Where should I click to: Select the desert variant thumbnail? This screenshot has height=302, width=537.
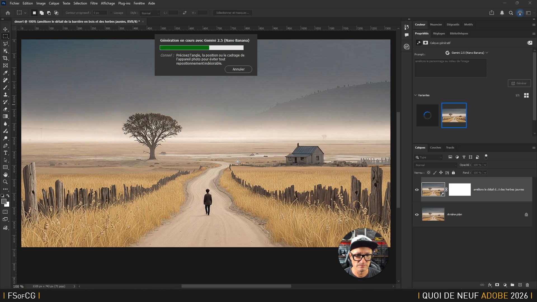(x=454, y=115)
